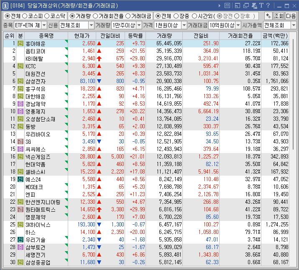This screenshot has height=270, width=299.
Task: Click the 신 badge in the 삼성전자 row
Action: click(20, 81)
